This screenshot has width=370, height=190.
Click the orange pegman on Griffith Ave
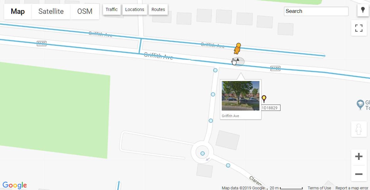point(238,49)
